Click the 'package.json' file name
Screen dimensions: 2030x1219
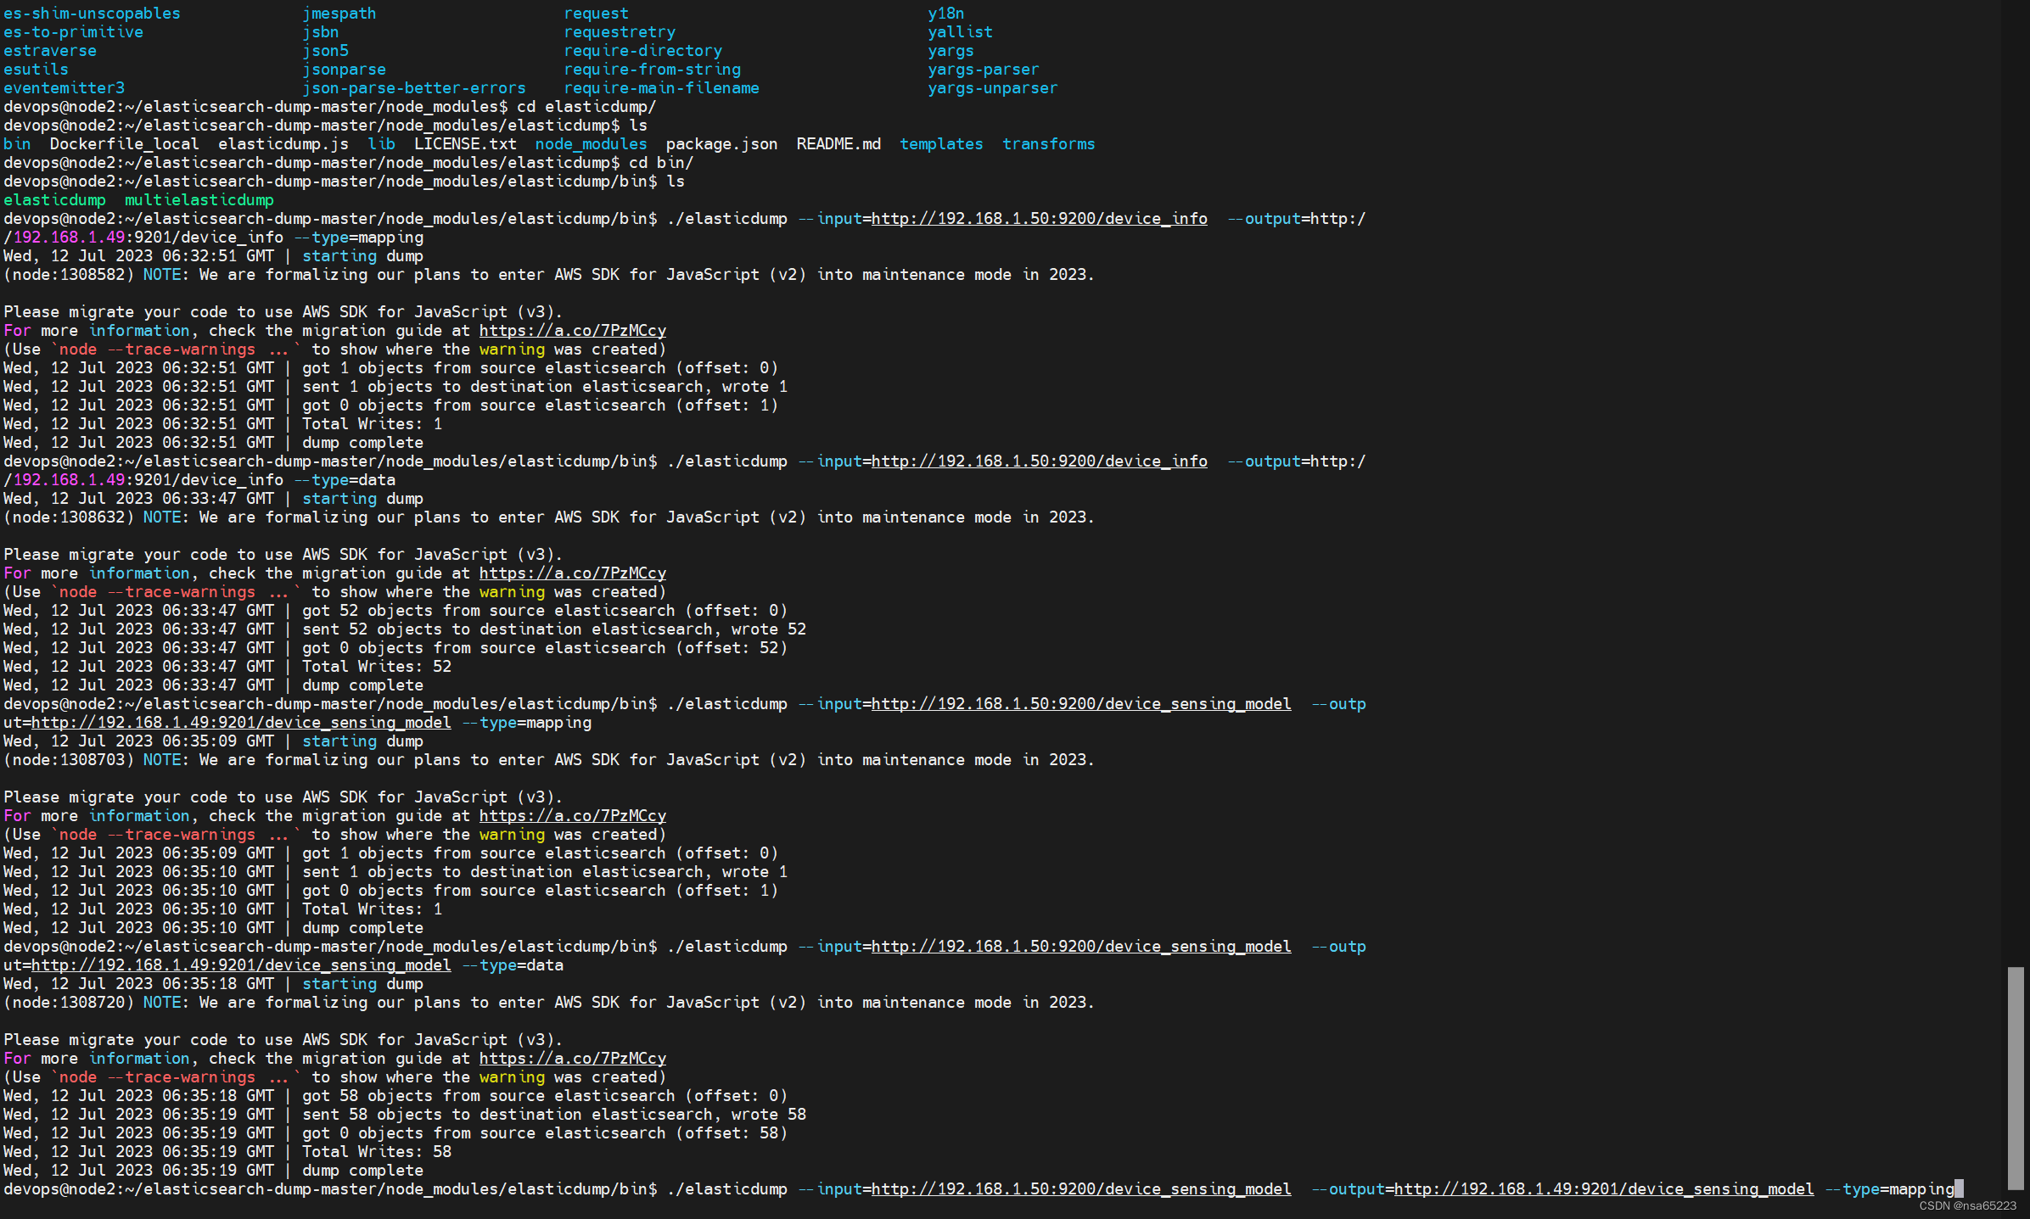point(721,144)
